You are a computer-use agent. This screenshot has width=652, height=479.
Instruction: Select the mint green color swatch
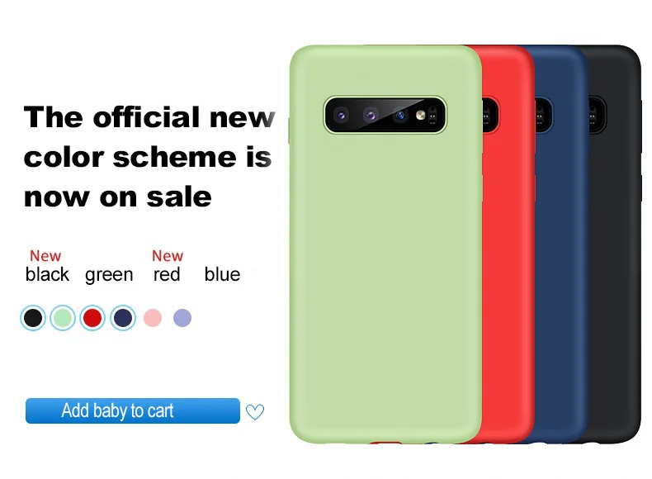click(63, 318)
